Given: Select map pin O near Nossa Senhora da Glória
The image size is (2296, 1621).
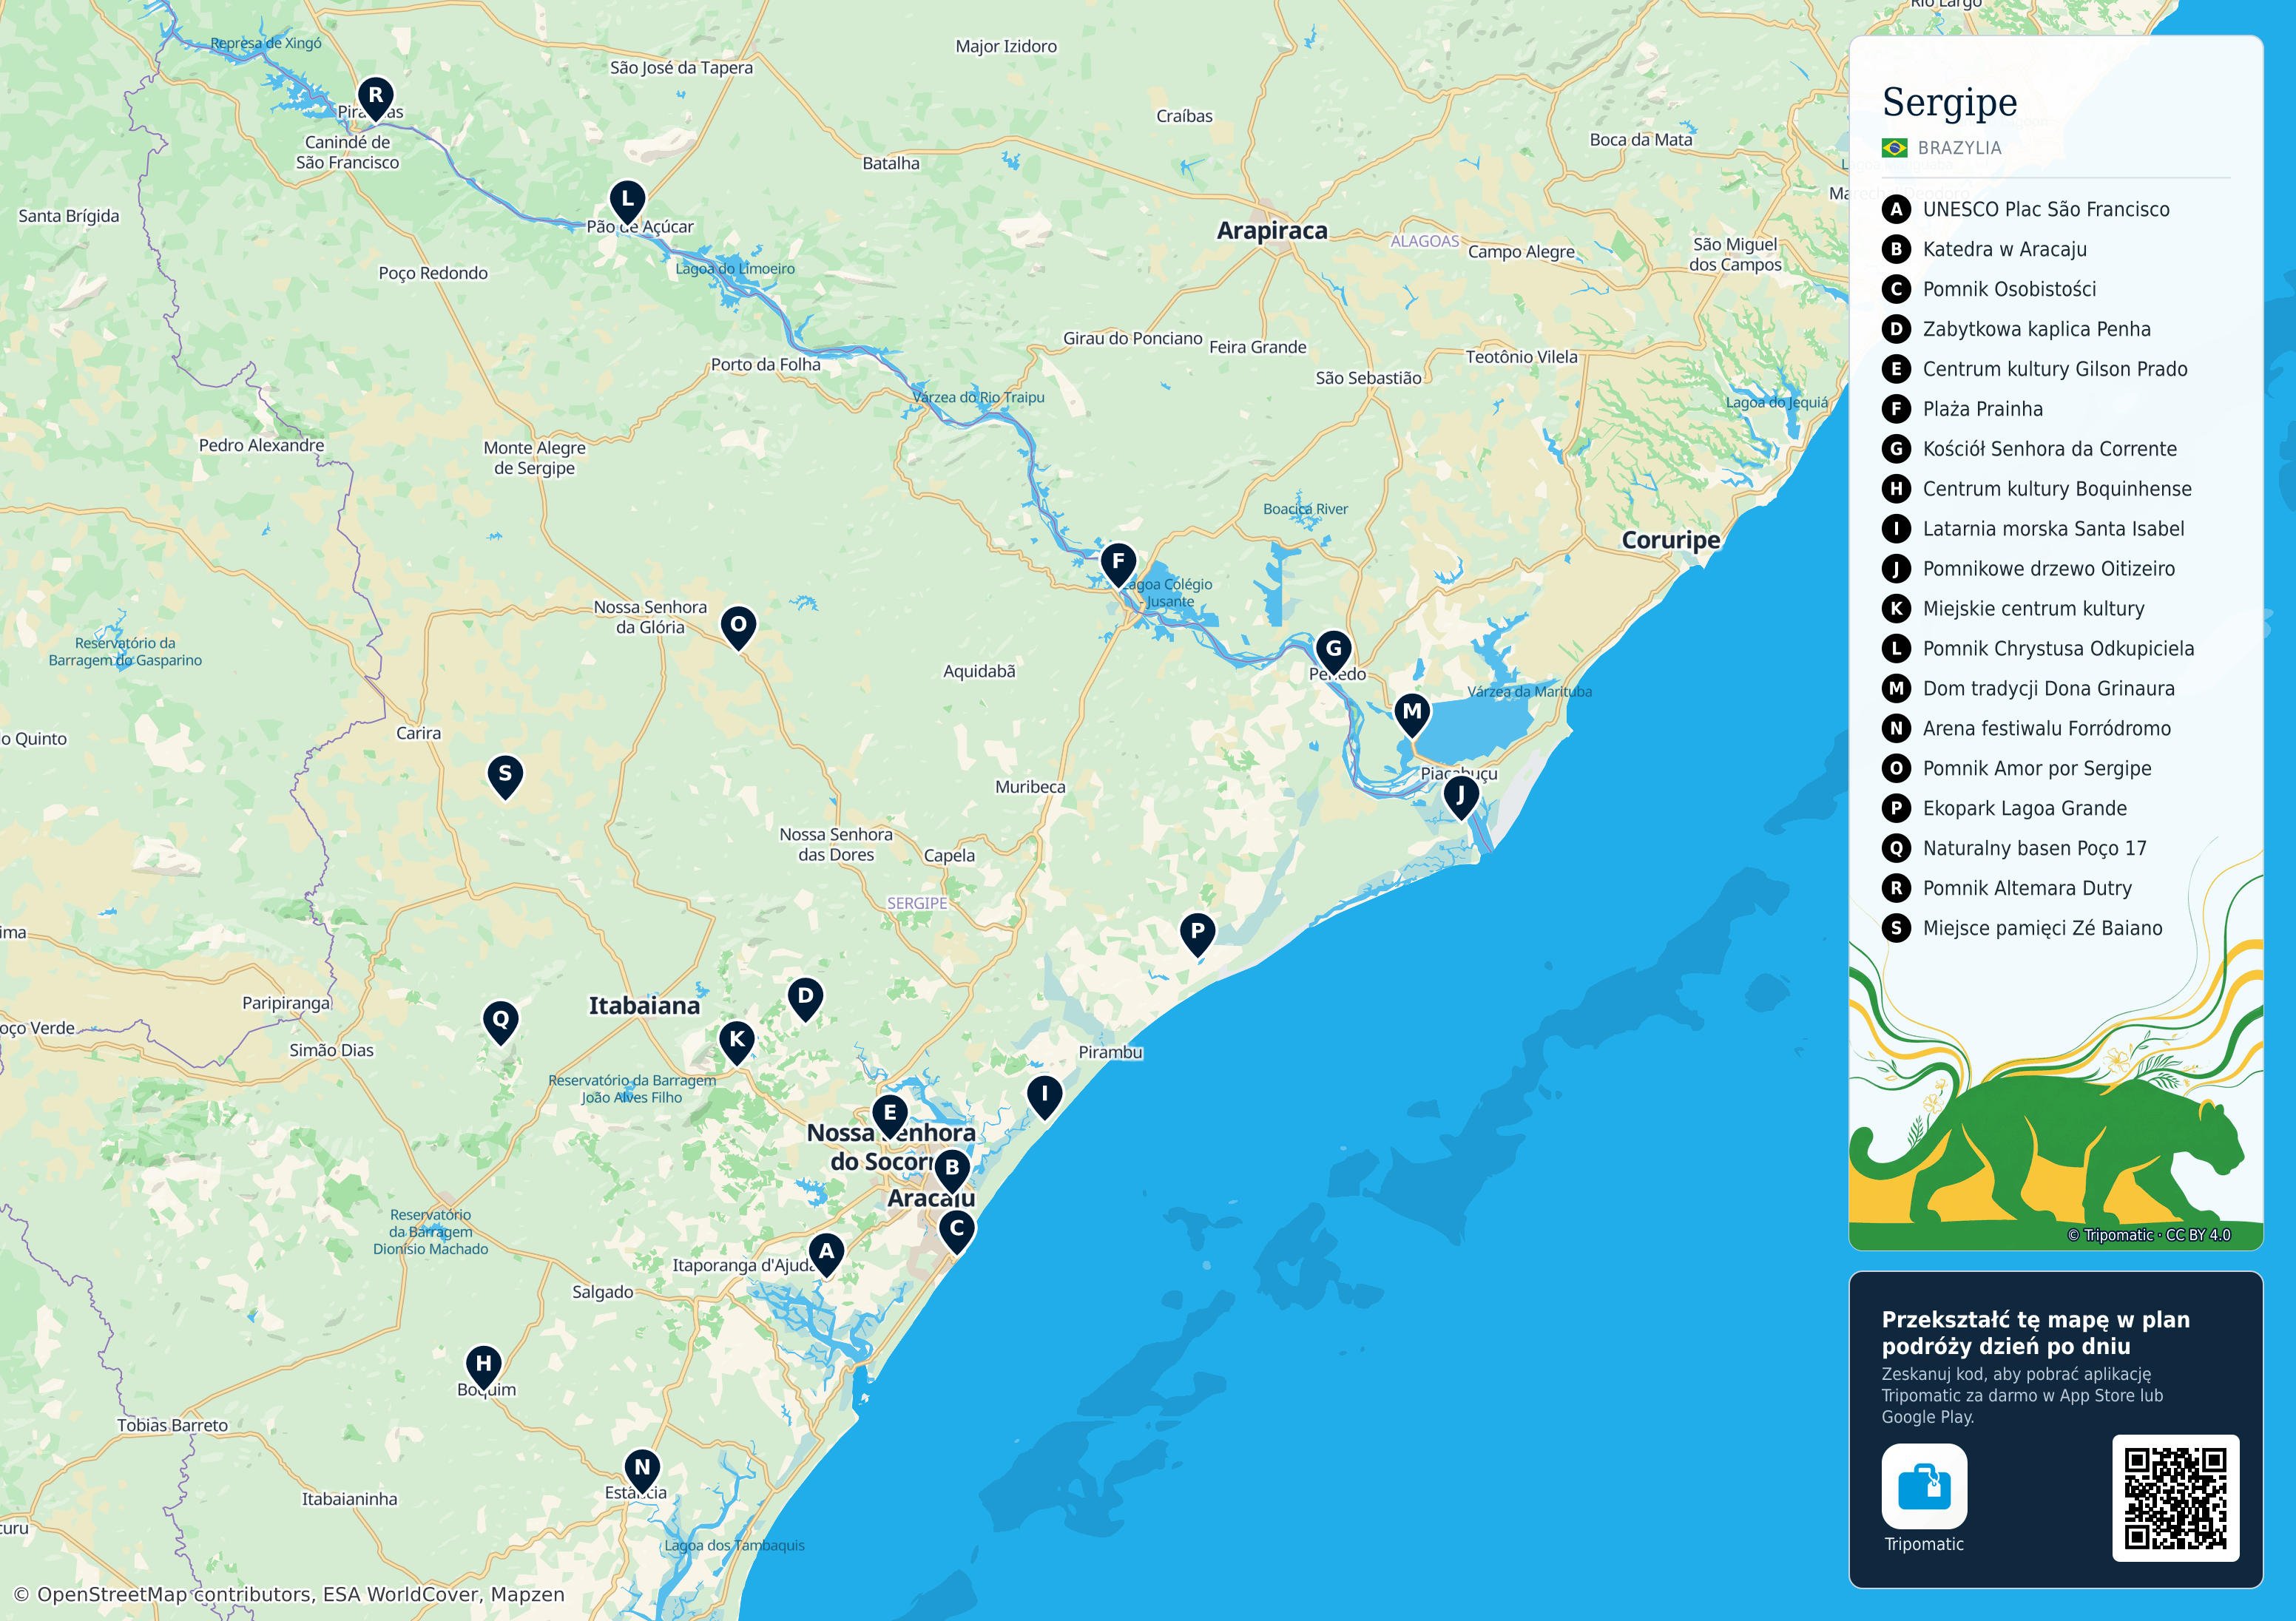Looking at the screenshot, I should click(x=738, y=628).
